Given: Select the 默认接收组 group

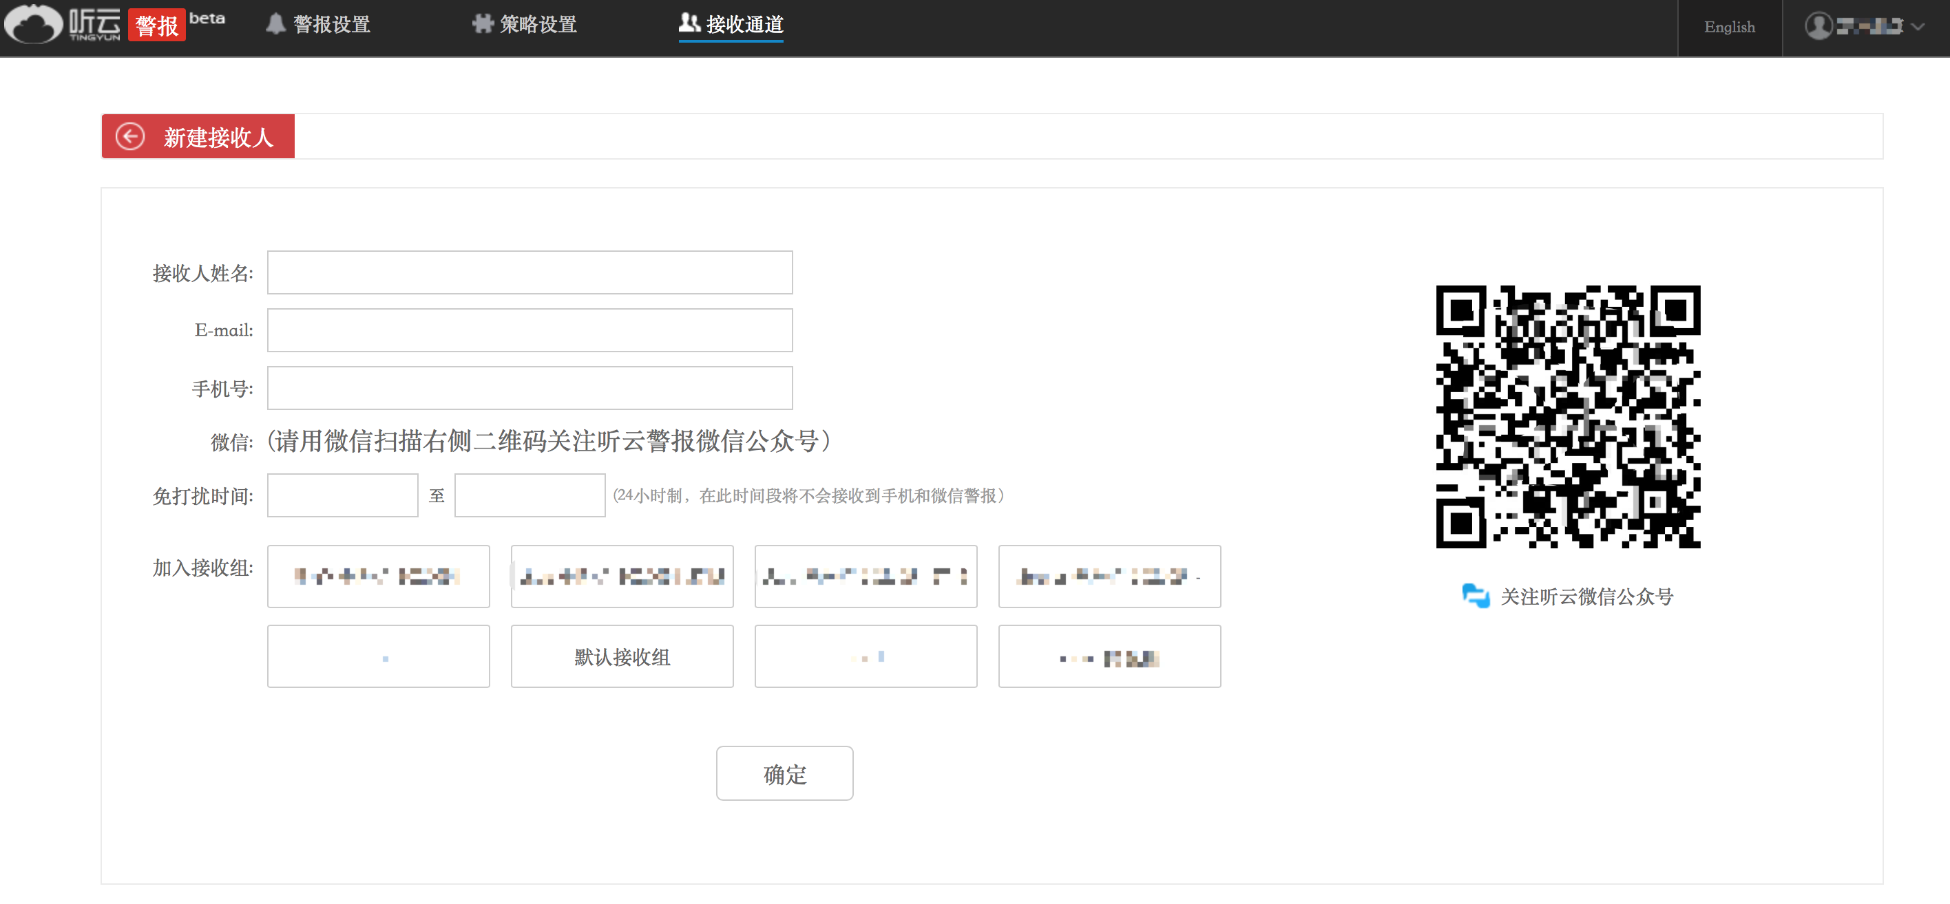Looking at the screenshot, I should click(x=622, y=656).
